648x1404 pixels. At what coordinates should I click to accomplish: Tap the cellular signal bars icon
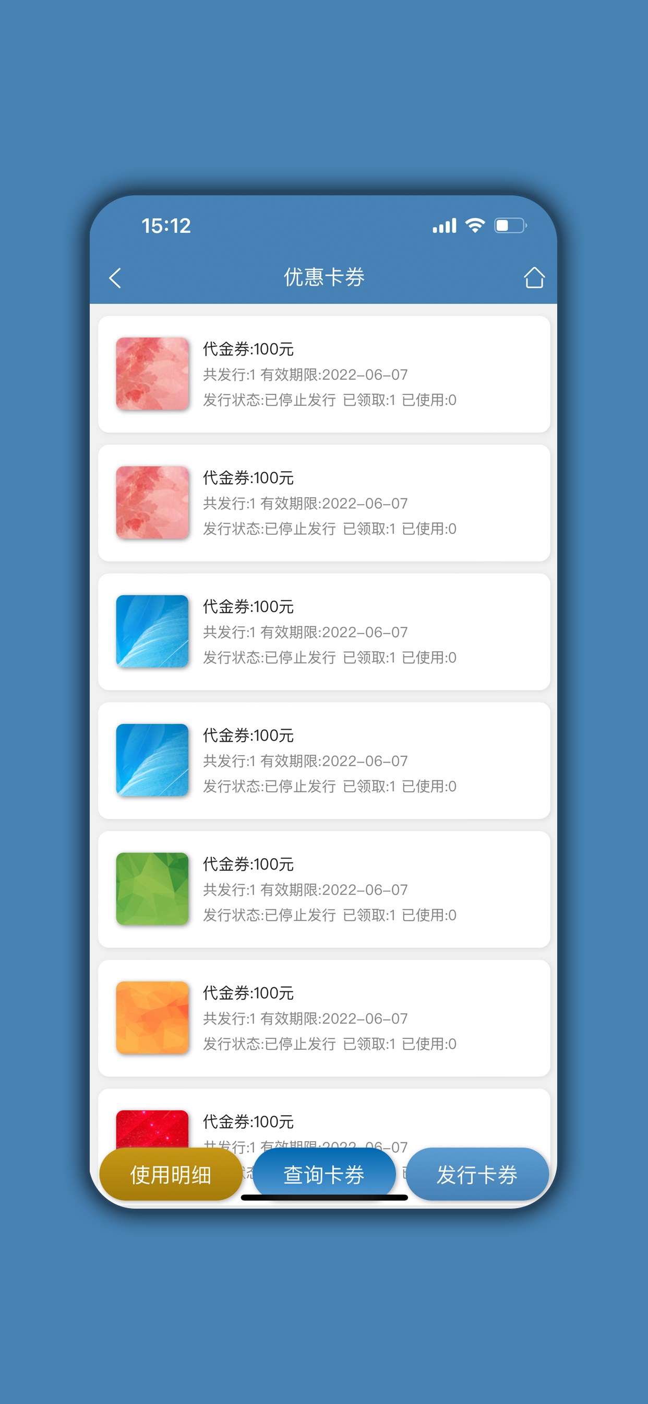pyautogui.click(x=445, y=226)
